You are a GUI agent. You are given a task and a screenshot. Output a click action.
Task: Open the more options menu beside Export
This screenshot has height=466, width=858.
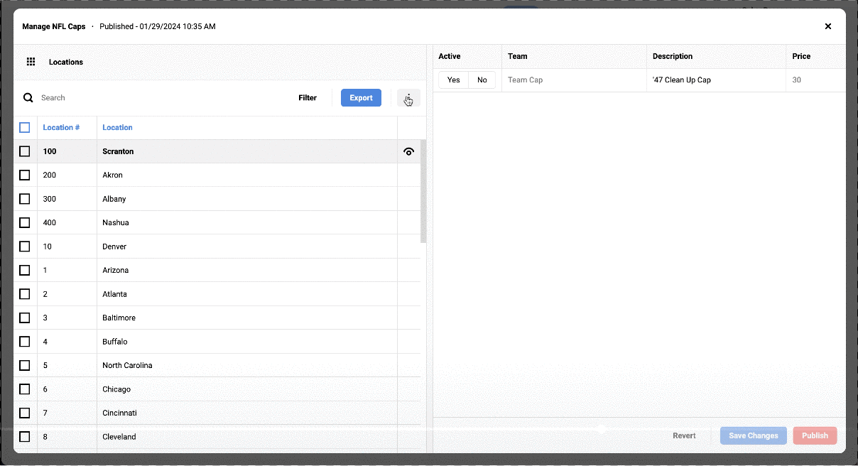pos(408,98)
